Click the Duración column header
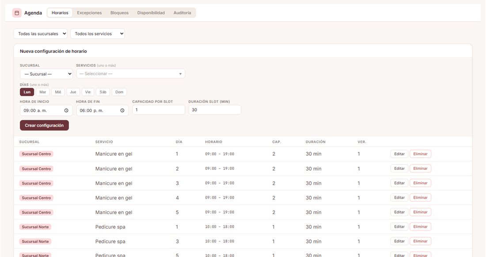The width and height of the screenshot is (486, 257). pos(315,142)
